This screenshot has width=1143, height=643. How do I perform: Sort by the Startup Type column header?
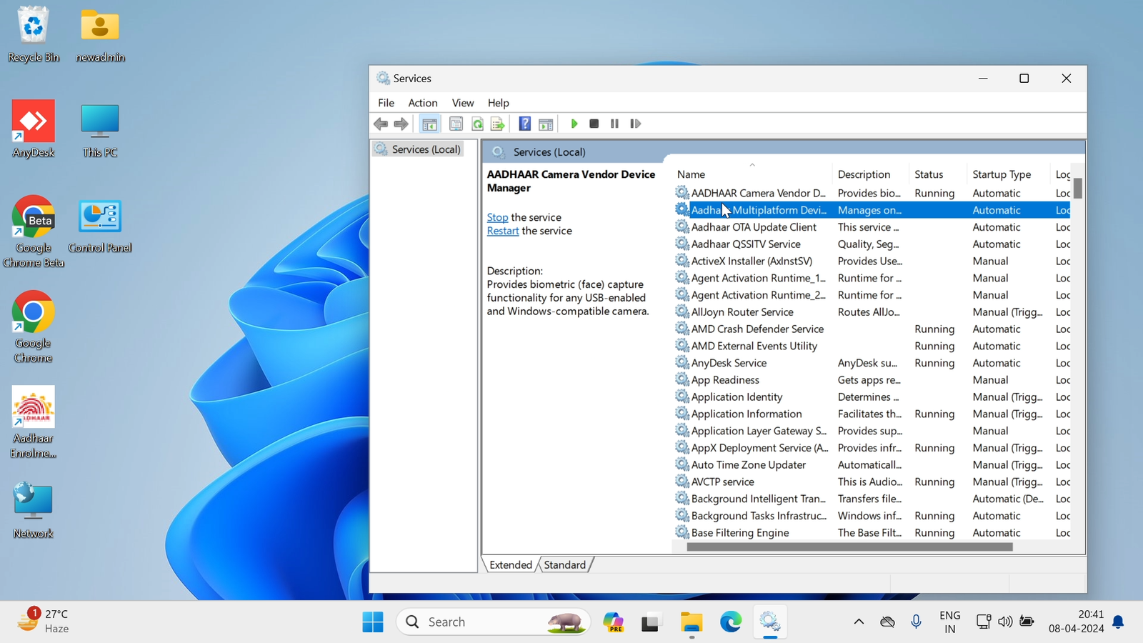click(1009, 174)
